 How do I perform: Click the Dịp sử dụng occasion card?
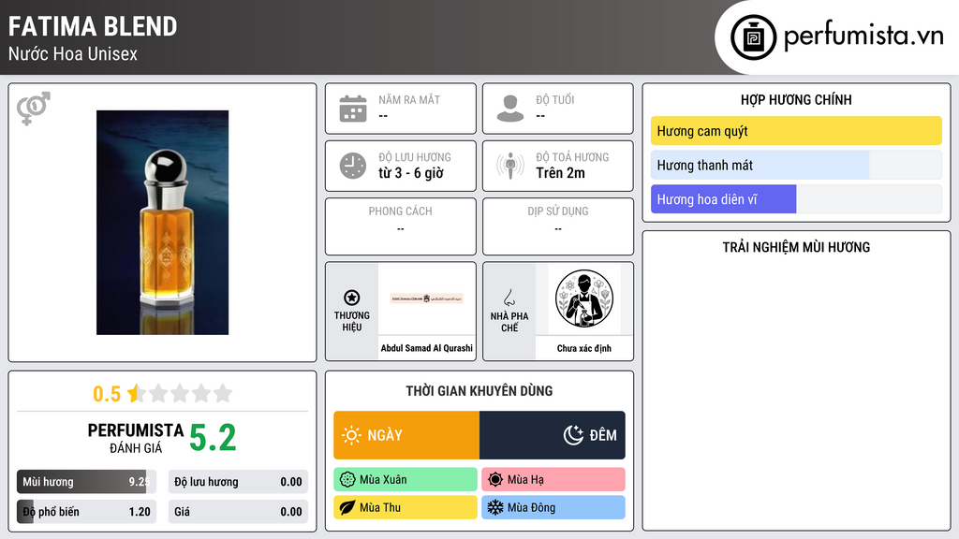pyautogui.click(x=558, y=226)
